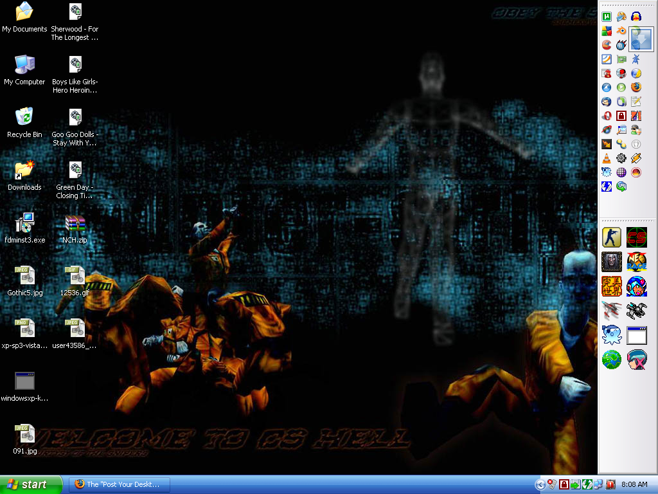Switch to the Firefox 'Post Your Deskt…' taskbar window
The image size is (658, 494).
tap(120, 485)
